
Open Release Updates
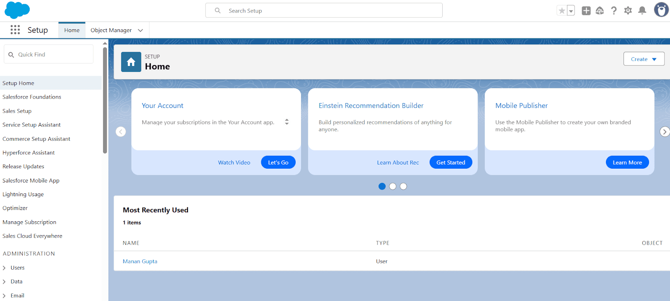(x=23, y=167)
